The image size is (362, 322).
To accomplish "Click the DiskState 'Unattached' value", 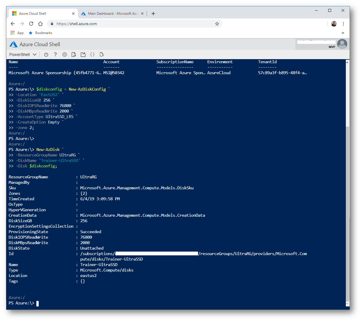I will point(92,248).
